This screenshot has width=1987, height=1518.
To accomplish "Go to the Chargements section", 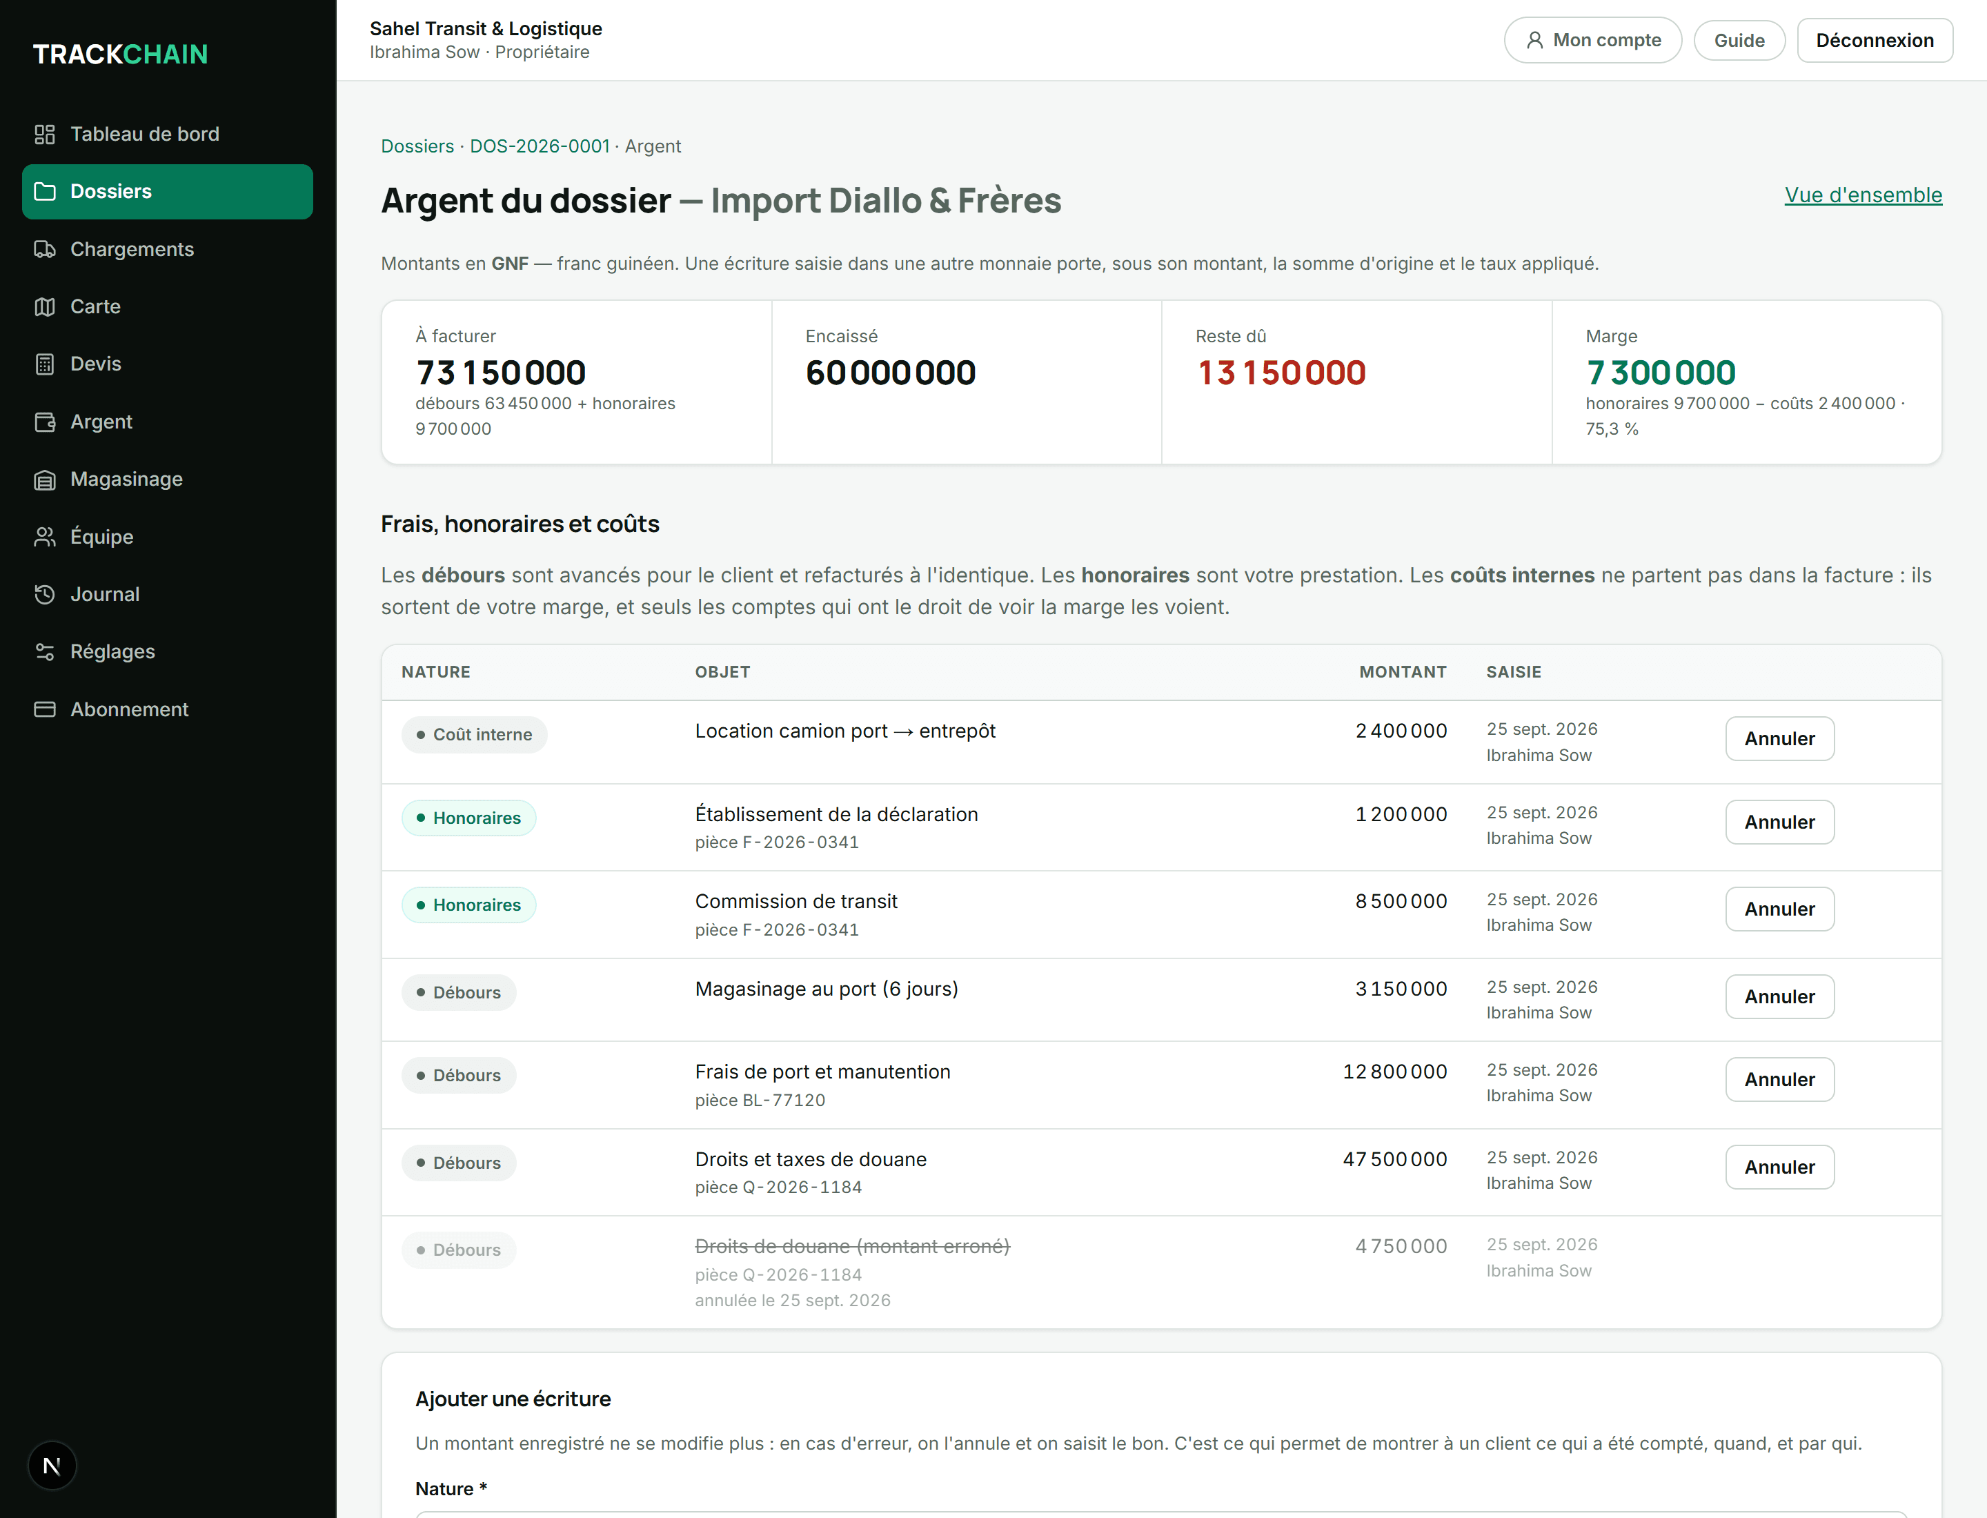I will tap(167, 249).
